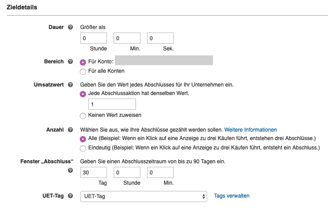Click the 'Tags verwalten' link
The height and width of the screenshot is (211, 328).
coord(232,196)
